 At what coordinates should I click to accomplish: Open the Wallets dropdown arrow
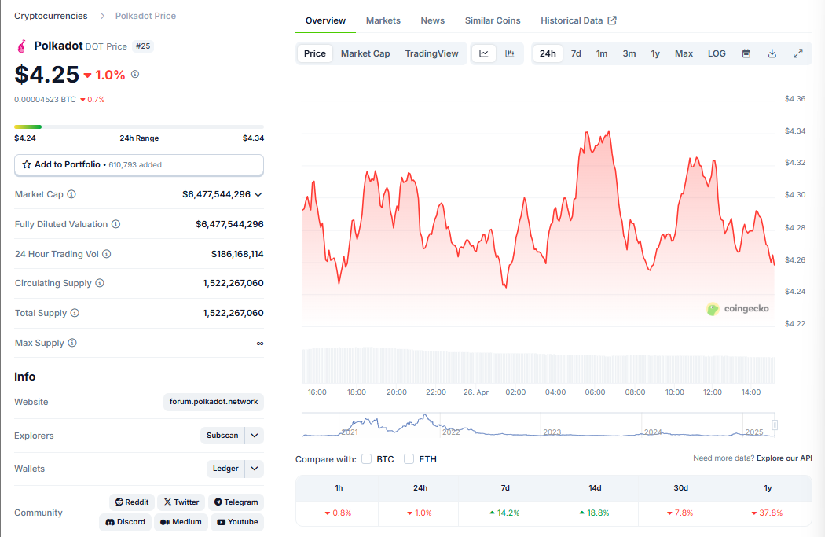coord(255,469)
